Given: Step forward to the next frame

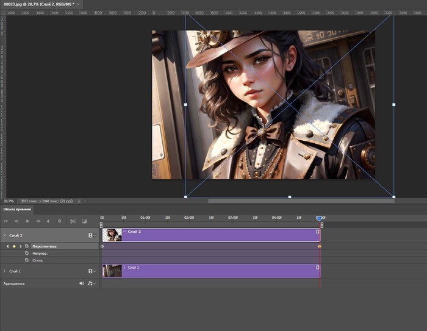Looking at the screenshot, I should pos(38,221).
